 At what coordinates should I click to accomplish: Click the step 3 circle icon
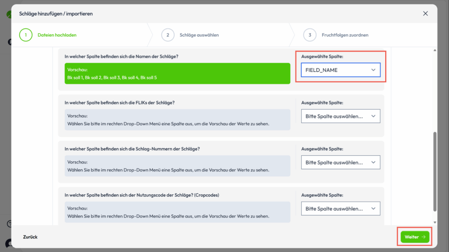pyautogui.click(x=310, y=35)
